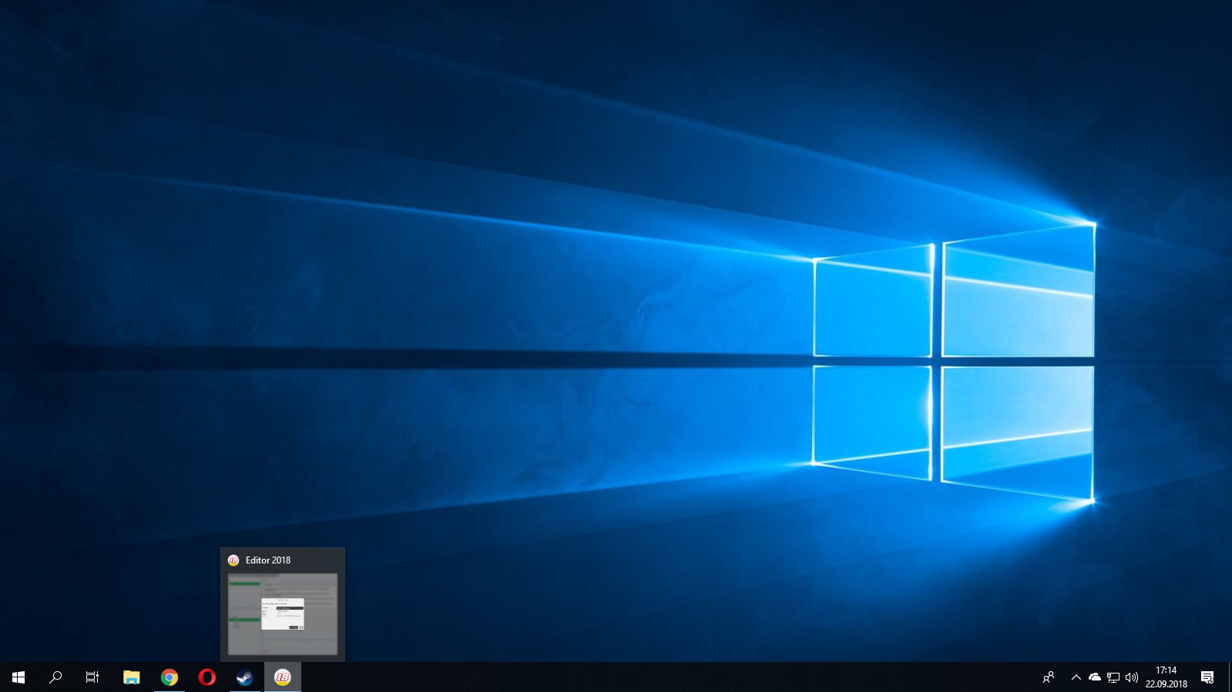Open the People icon in the system tray
The height and width of the screenshot is (692, 1232).
[1049, 677]
